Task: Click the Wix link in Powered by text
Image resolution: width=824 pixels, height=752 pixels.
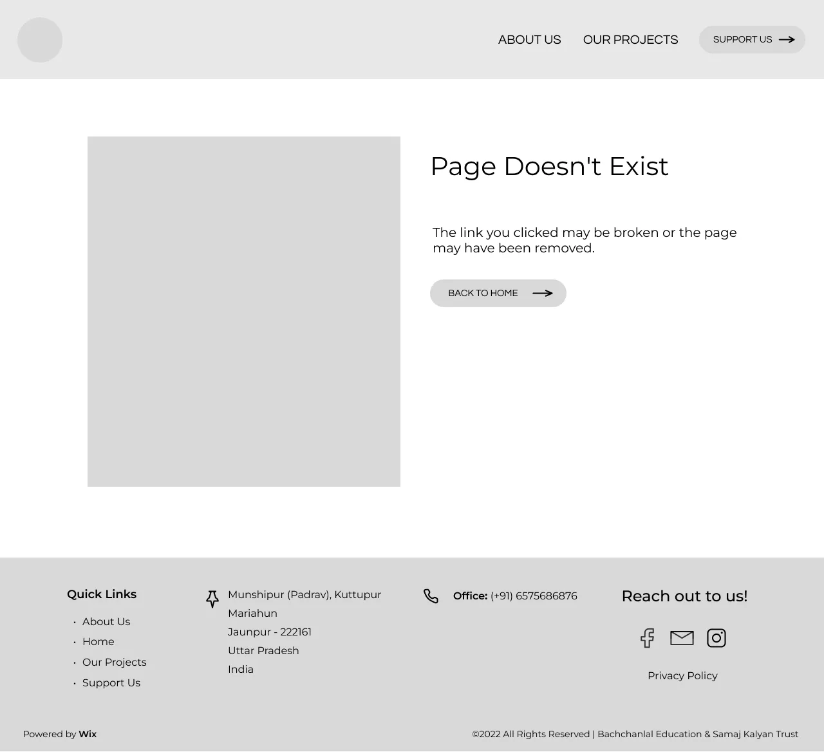Action: (88, 734)
